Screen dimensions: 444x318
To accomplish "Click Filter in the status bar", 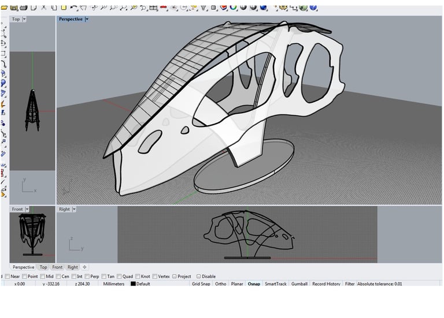I will pyautogui.click(x=350, y=283).
